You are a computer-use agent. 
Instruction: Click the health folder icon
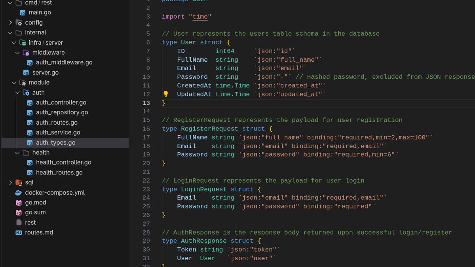click(x=26, y=153)
